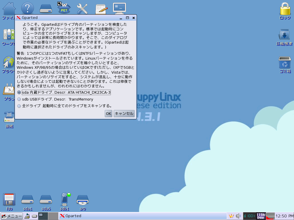
Task: Switch to the first virtual desktop pager
Action: pos(43,216)
